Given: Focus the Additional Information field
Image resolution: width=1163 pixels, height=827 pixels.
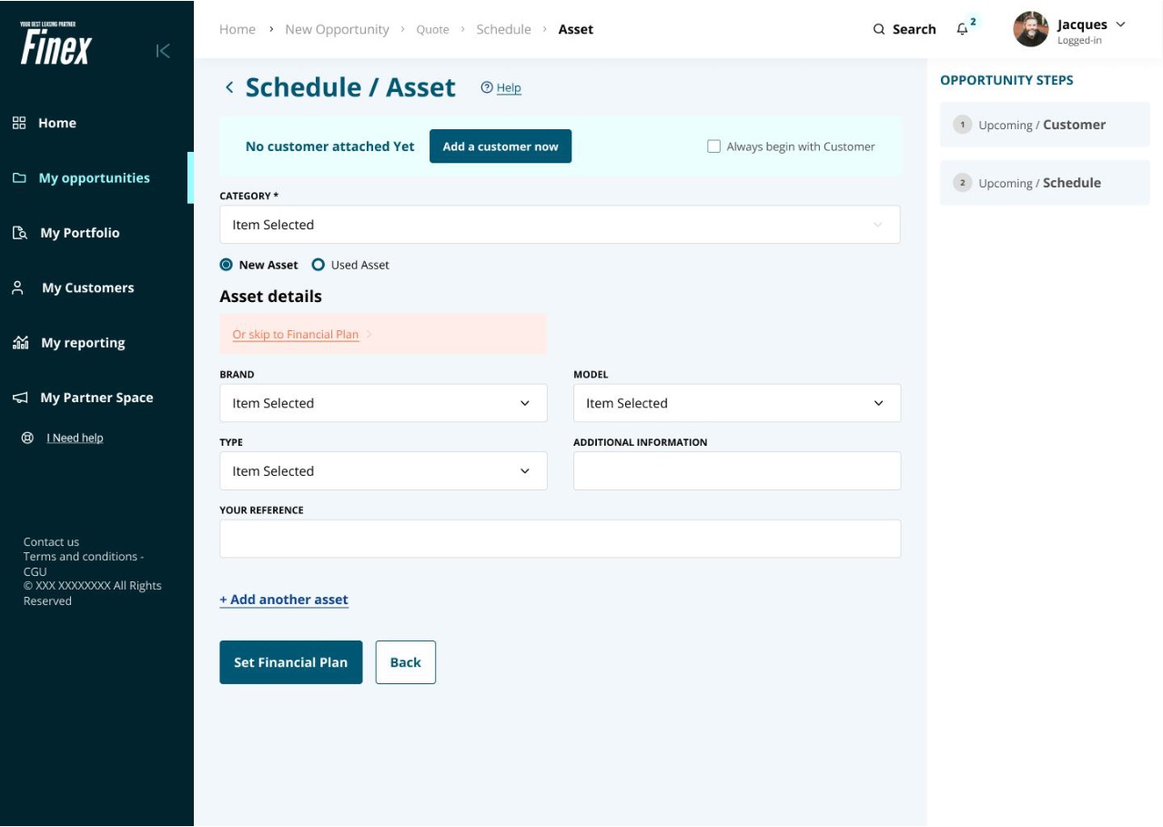Looking at the screenshot, I should pyautogui.click(x=737, y=471).
